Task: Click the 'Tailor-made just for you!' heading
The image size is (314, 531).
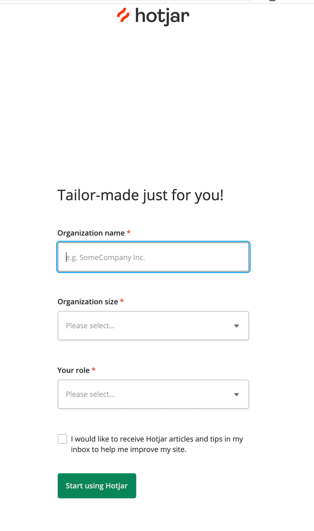Action: click(141, 195)
